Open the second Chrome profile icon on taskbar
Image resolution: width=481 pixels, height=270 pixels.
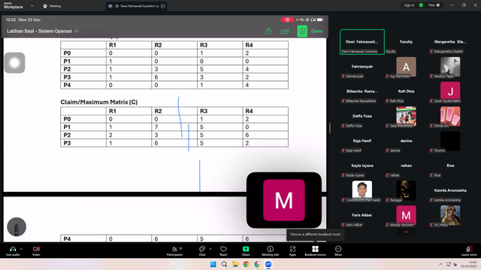tap(257, 264)
